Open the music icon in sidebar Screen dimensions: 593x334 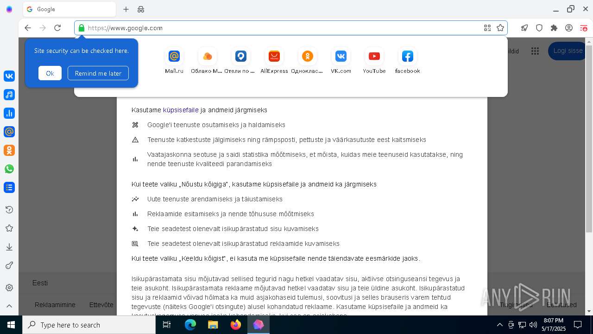[9, 95]
